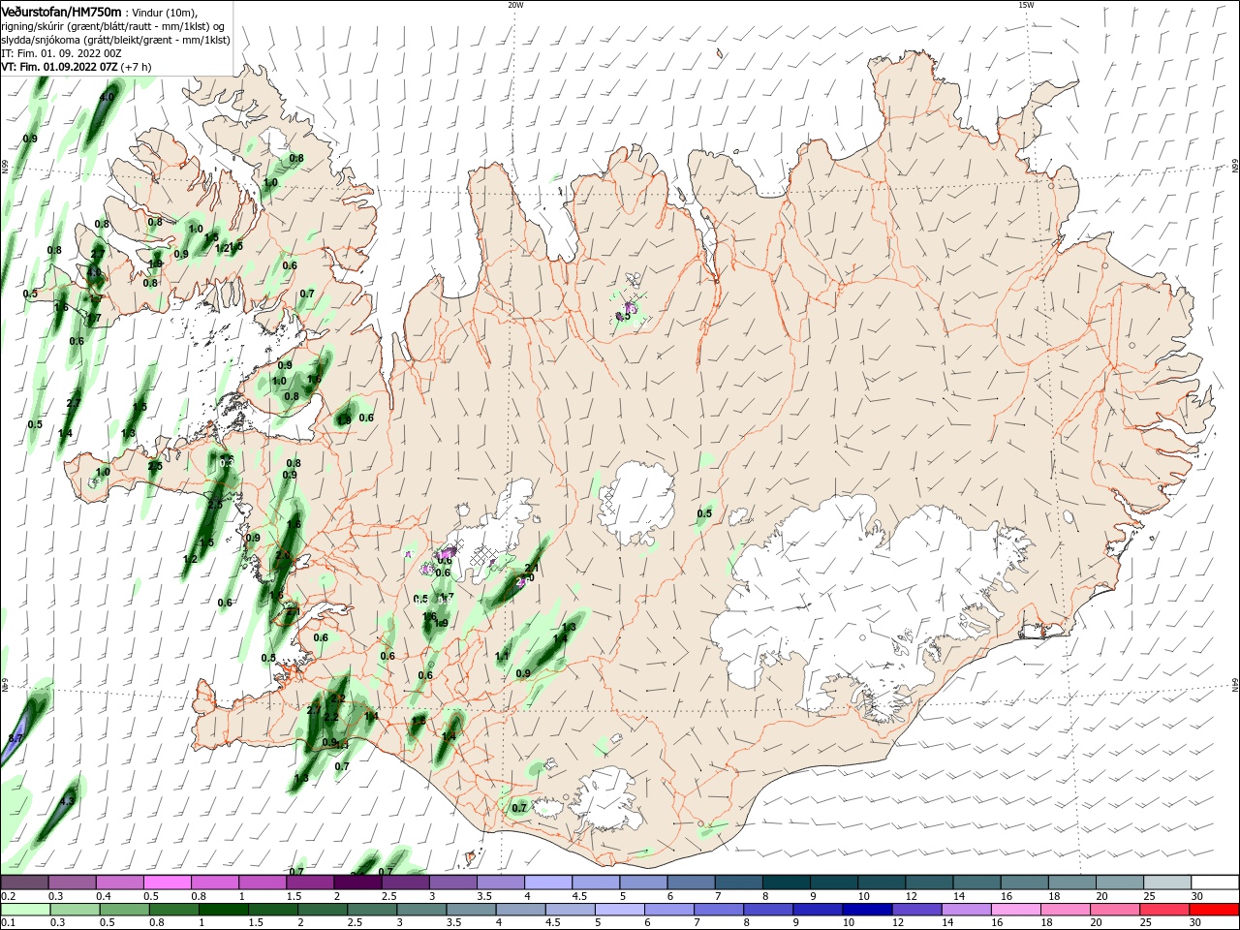Pick the magenta-purple 1.5 swatch in snow legend
This screenshot has width=1240, height=930.
point(310,883)
